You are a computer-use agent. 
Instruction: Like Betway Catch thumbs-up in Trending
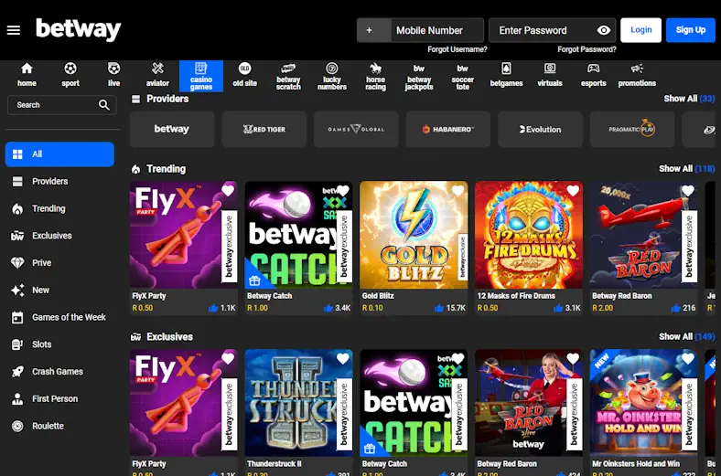pyautogui.click(x=328, y=308)
